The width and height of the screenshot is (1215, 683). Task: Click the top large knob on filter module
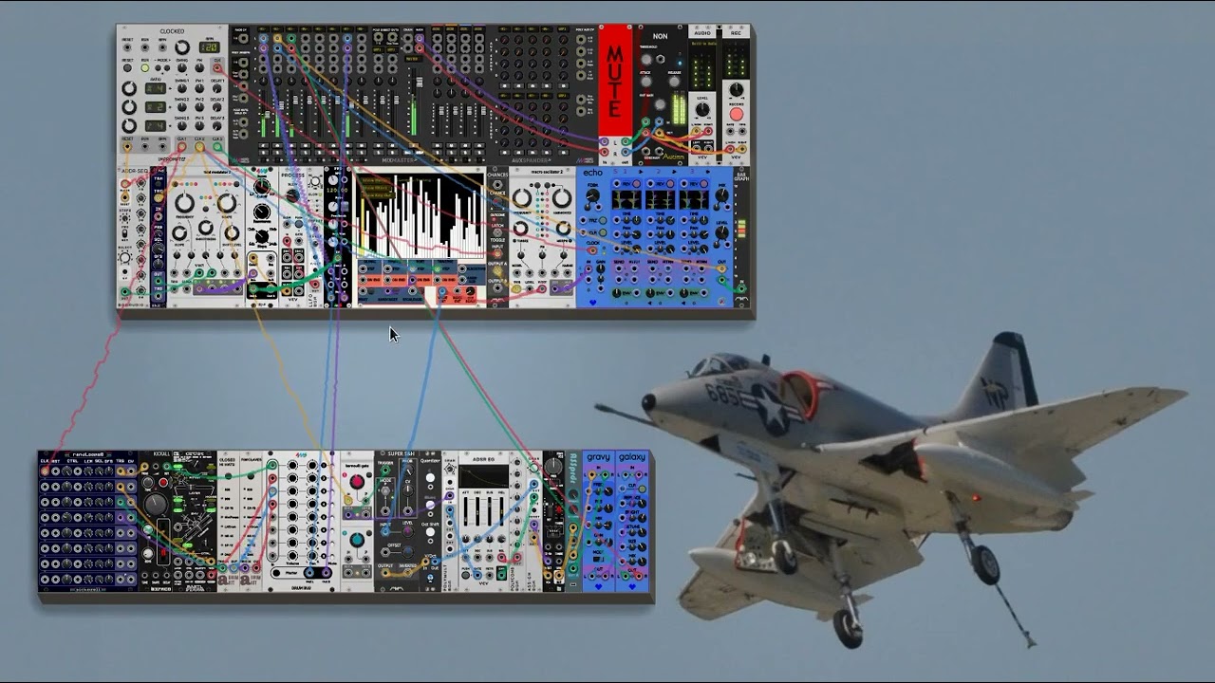tap(262, 187)
